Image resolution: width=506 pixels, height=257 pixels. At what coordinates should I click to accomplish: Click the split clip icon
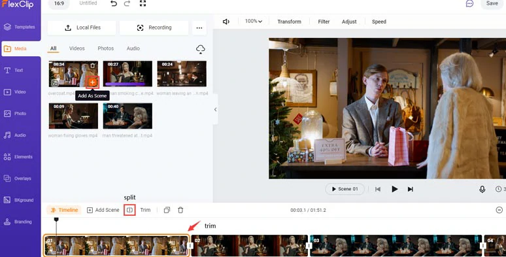click(x=129, y=210)
